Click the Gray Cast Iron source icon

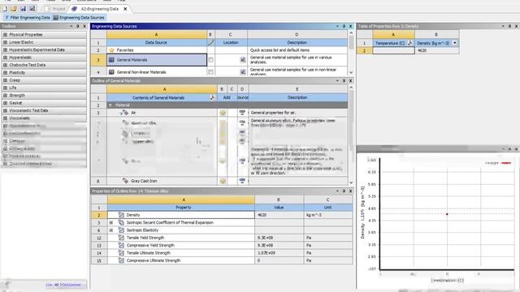point(242,181)
